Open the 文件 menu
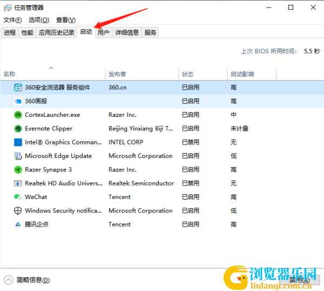 (11, 20)
